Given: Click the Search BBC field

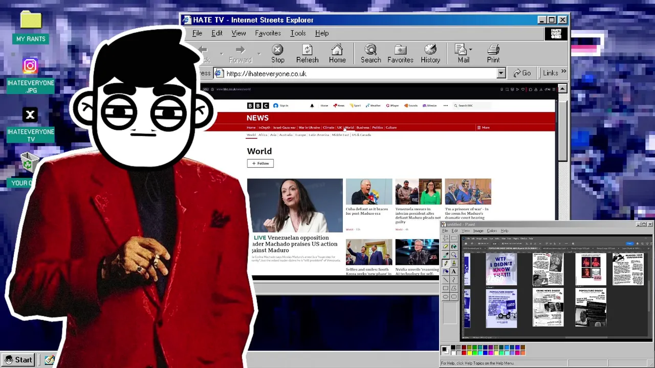Looking at the screenshot, I should coord(471,105).
